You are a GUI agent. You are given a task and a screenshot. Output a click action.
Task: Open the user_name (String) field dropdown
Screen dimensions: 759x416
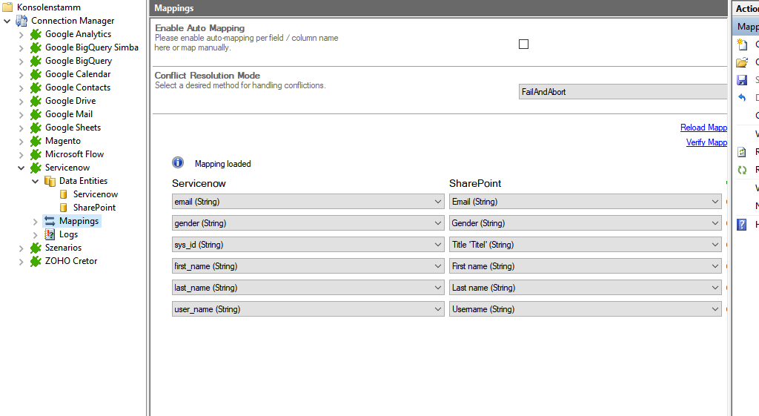(x=308, y=309)
